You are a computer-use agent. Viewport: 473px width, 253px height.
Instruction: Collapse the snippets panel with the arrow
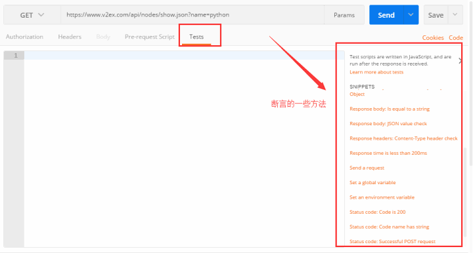[x=460, y=61]
